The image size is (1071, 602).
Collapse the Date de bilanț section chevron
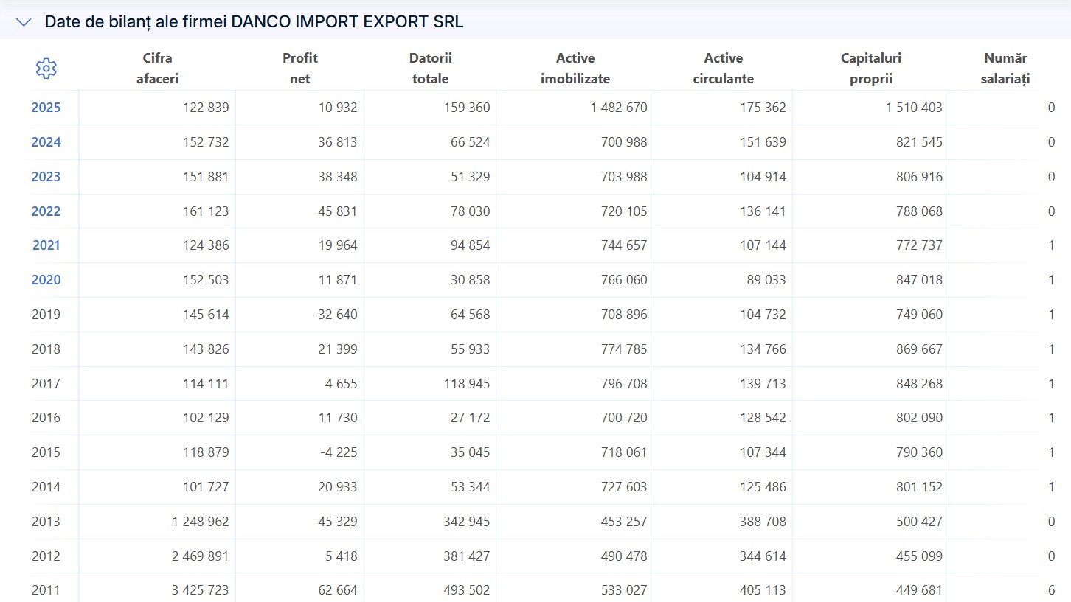click(x=24, y=22)
